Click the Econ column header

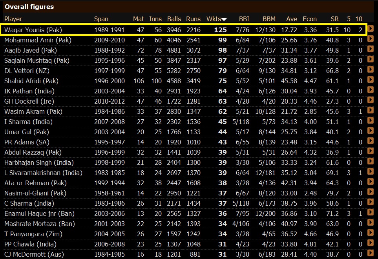(x=310, y=19)
